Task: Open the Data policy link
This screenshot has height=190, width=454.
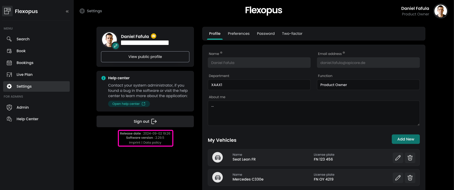Action: point(152,143)
